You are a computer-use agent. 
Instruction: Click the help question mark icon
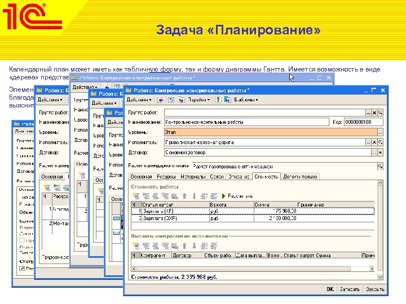click(x=218, y=100)
